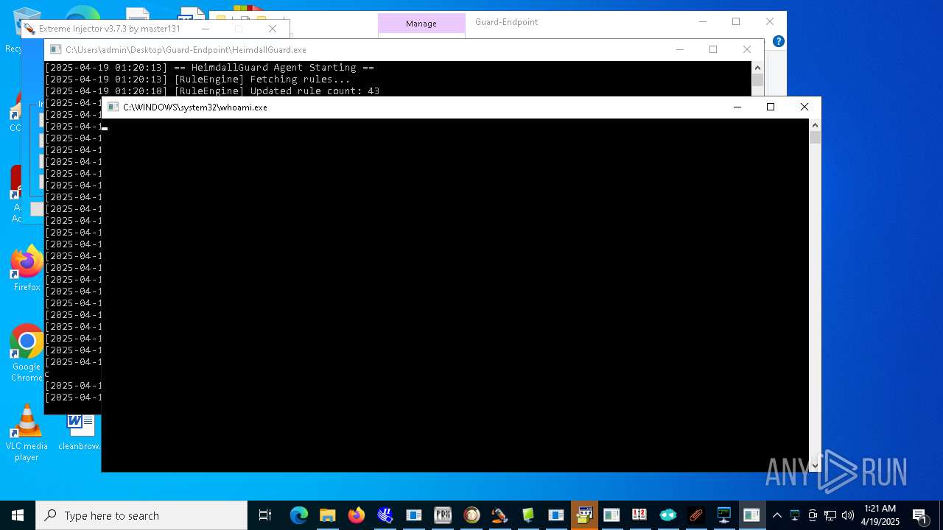This screenshot has width=943, height=530.
Task: Click the network icon in system tray
Action: (830, 515)
